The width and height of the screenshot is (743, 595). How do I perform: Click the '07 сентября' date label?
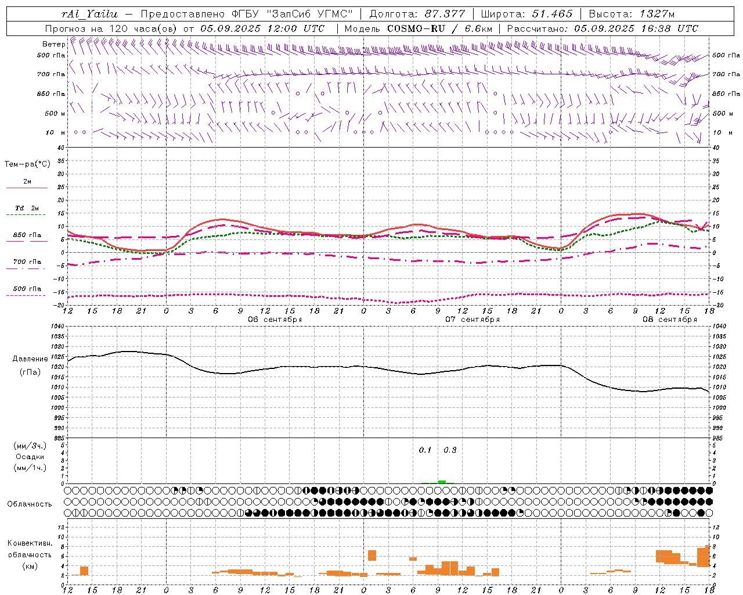point(473,320)
